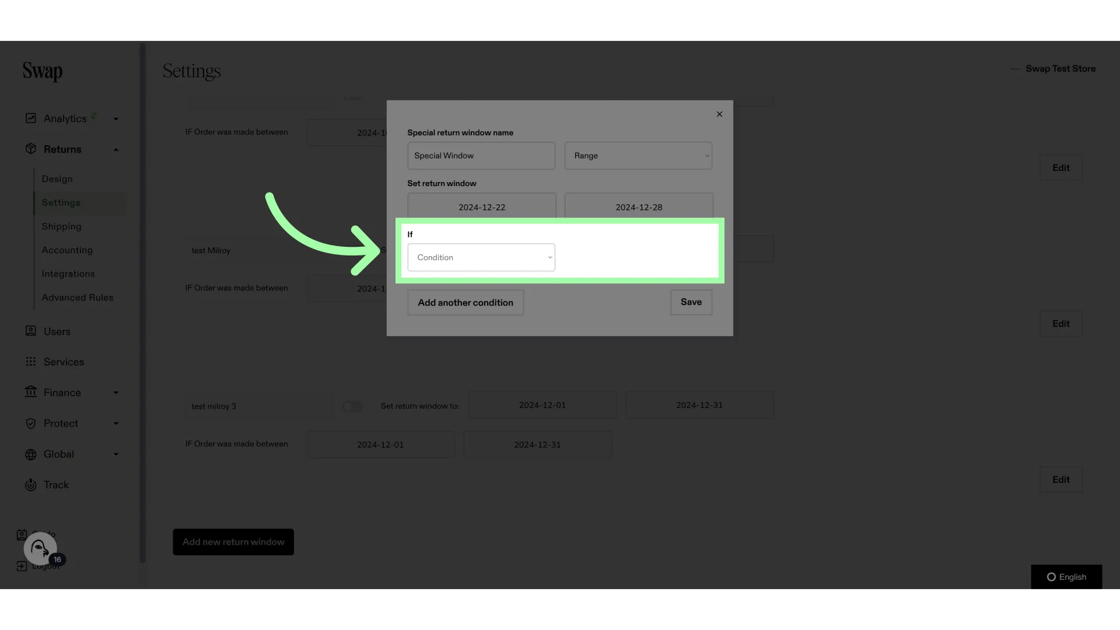1120x630 pixels.
Task: Click the Swap logo
Action: pos(43,71)
